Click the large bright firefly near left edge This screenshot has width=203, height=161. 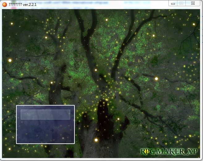coord(10,60)
